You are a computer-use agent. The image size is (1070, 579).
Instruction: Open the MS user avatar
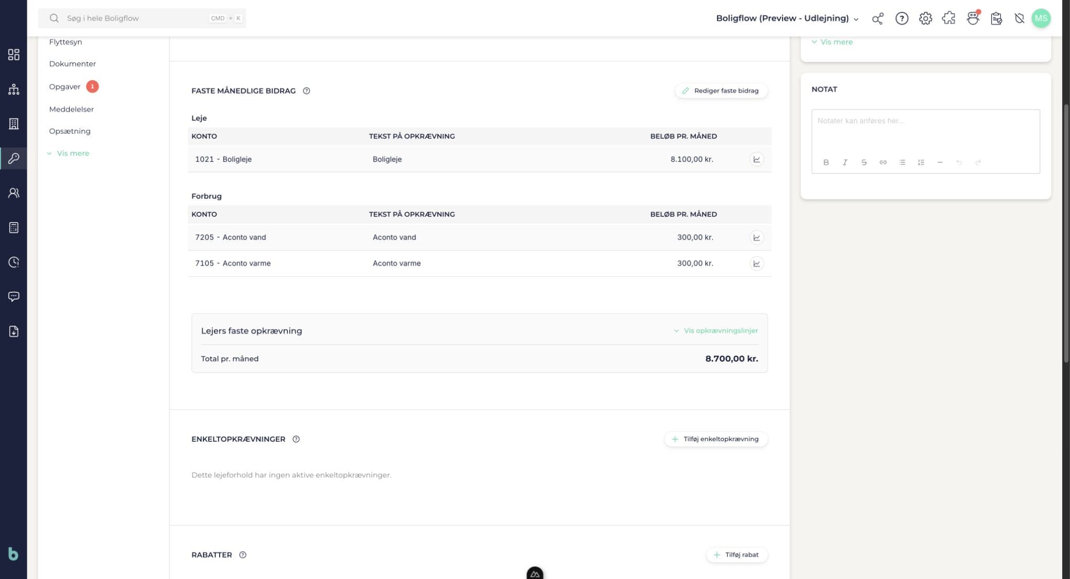click(x=1041, y=18)
